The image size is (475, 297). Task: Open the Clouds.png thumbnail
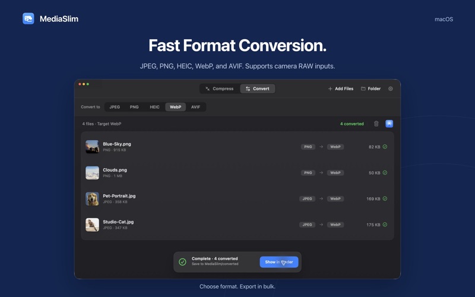point(92,173)
